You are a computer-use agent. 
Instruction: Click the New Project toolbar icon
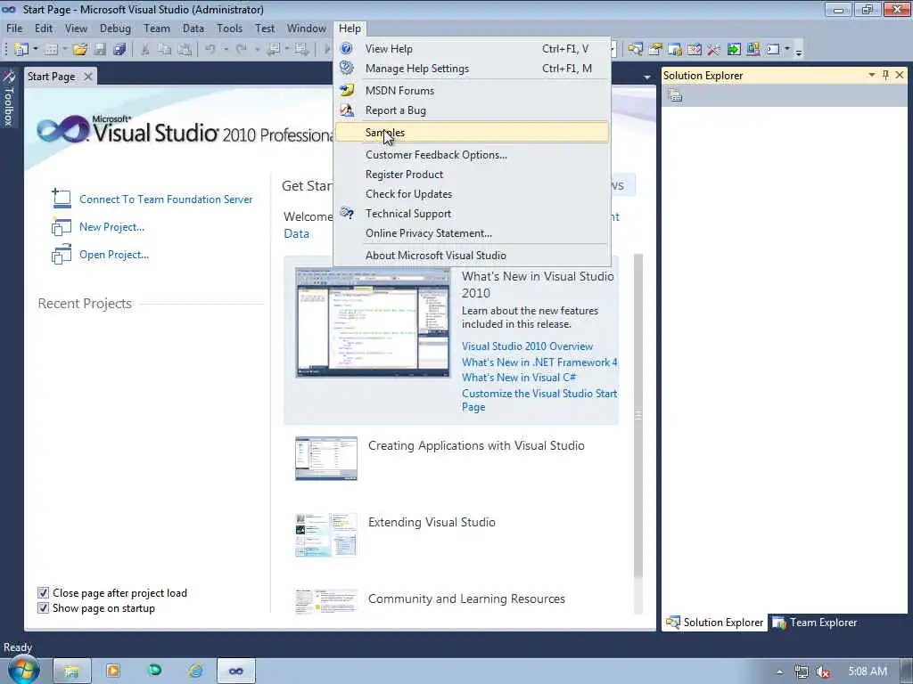point(21,50)
